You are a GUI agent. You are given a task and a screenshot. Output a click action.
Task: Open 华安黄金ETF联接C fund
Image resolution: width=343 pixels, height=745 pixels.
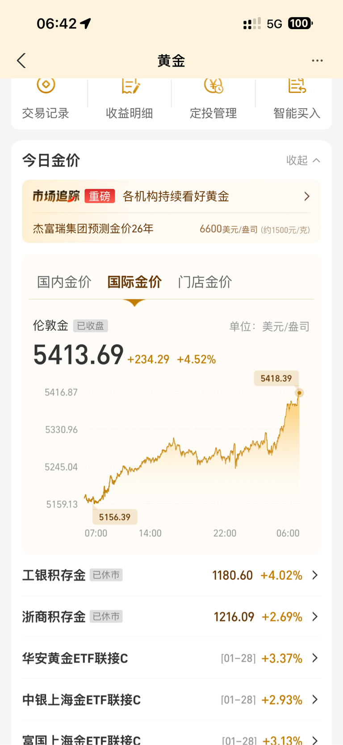tap(75, 658)
